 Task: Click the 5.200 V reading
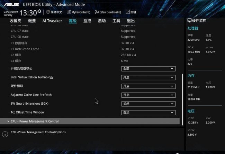click(x=210, y=123)
